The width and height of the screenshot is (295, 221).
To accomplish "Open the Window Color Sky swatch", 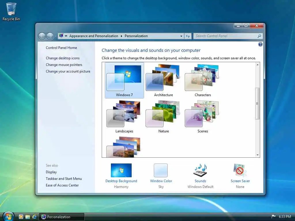I will tap(161, 170).
